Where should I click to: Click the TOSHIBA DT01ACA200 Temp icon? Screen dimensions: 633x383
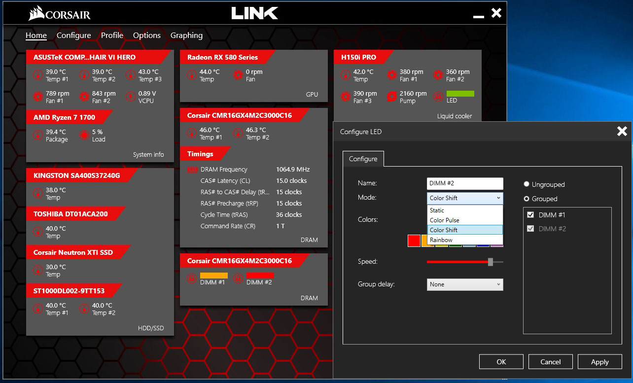pyautogui.click(x=38, y=232)
